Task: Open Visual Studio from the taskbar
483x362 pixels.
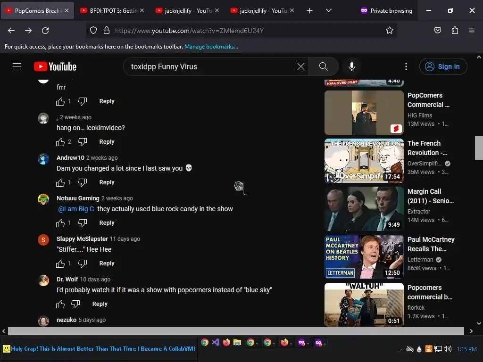Action: click(216, 342)
